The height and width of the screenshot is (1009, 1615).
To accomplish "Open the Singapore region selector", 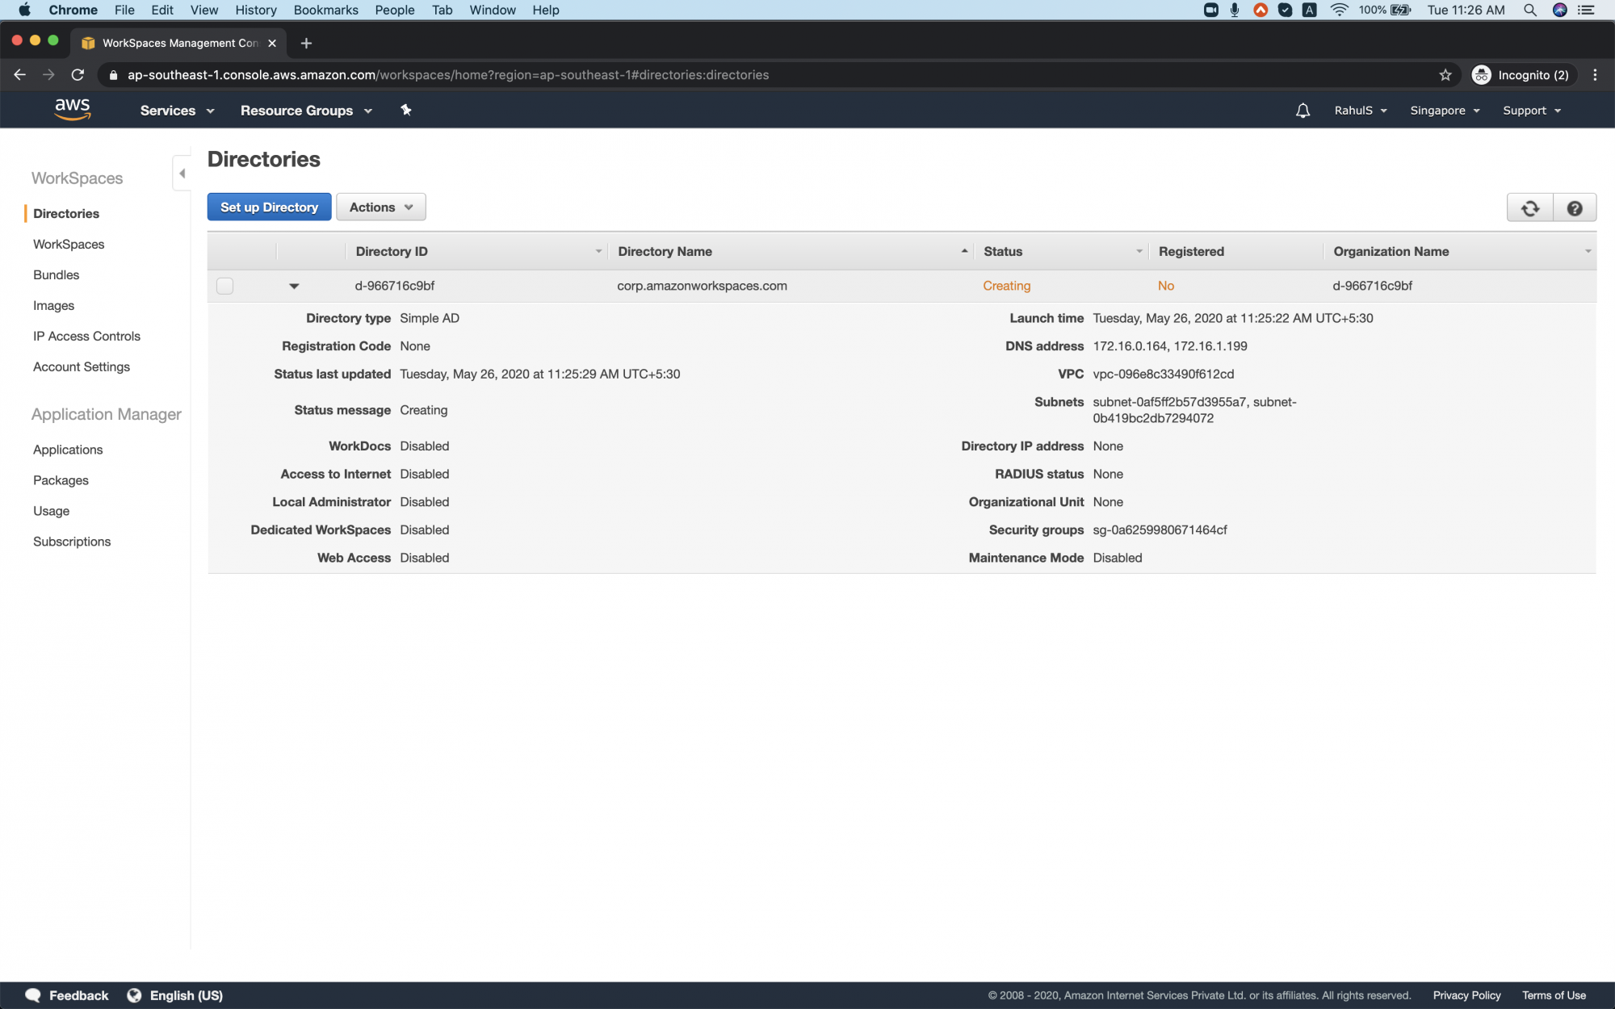I will (x=1445, y=110).
